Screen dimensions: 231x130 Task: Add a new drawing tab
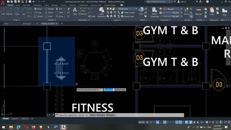point(62,23)
